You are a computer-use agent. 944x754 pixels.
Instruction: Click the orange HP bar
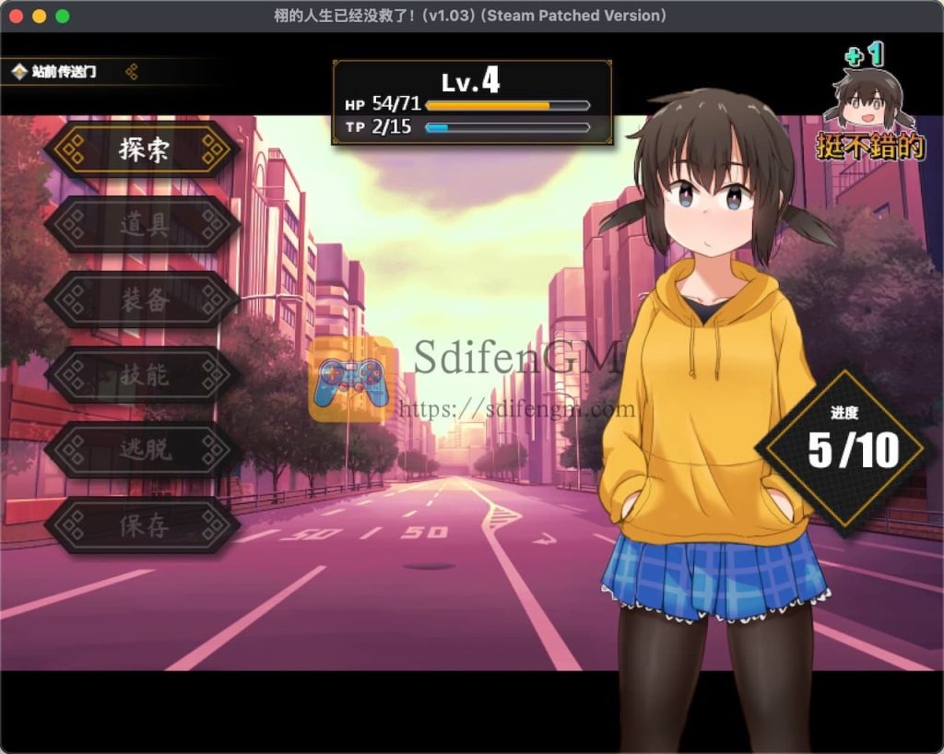(508, 106)
